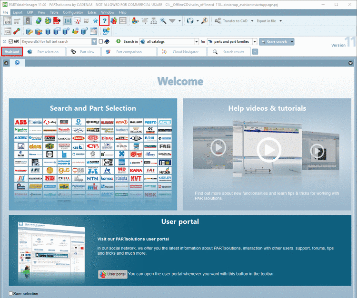The image size is (357, 298).
Task: Click the SAP toolbar icon
Action: coord(106,31)
